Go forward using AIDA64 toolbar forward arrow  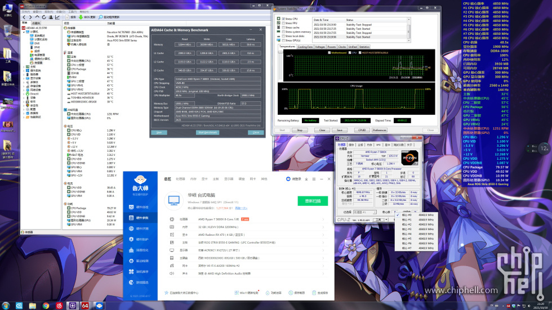(x=30, y=17)
